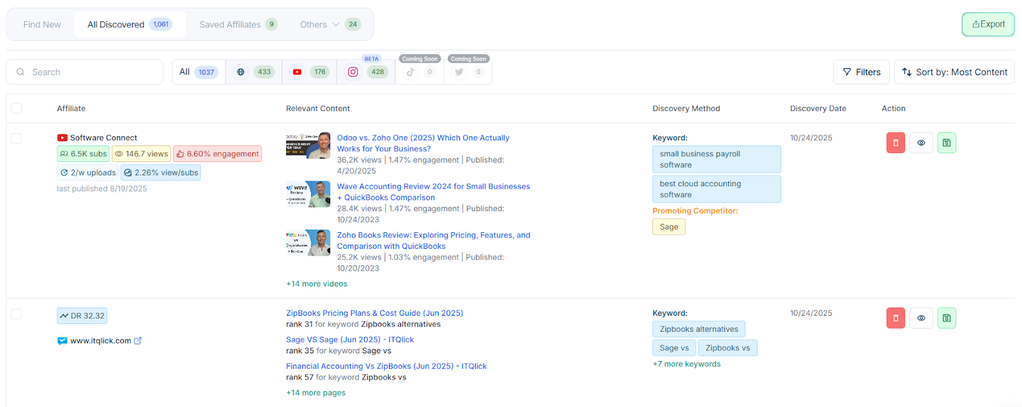The width and height of the screenshot is (1022, 407).
Task: Click the red delete icon for itqlick.com
Action: [896, 318]
